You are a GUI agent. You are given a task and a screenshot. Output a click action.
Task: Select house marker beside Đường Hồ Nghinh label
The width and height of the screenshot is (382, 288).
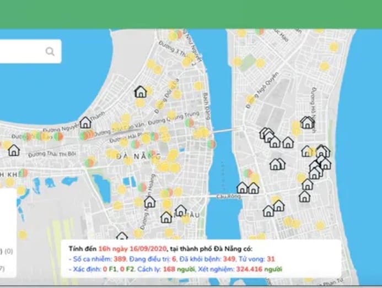coord(307,122)
